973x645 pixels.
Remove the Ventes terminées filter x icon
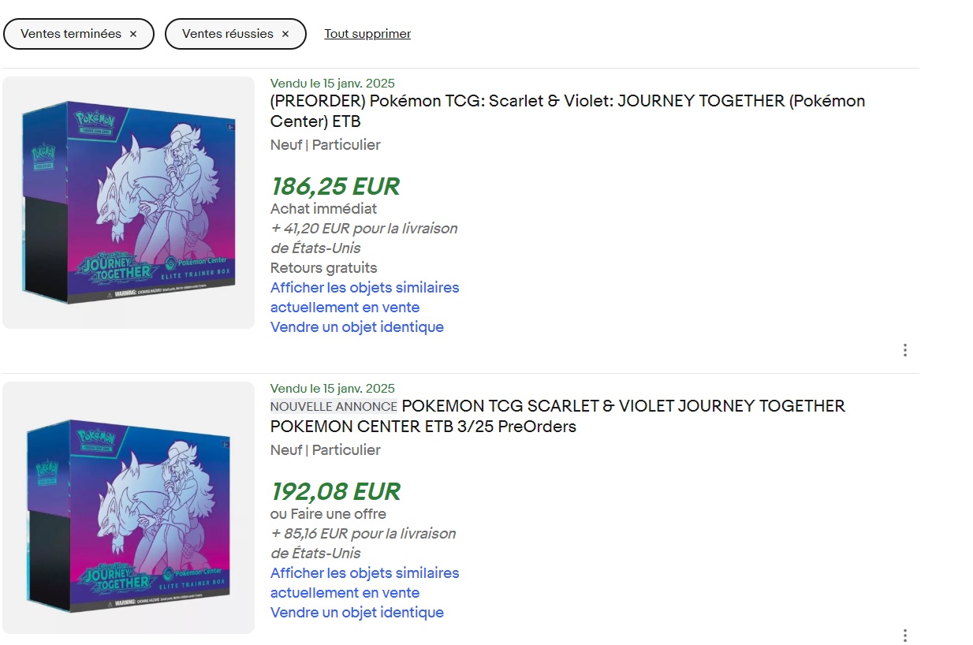132,34
